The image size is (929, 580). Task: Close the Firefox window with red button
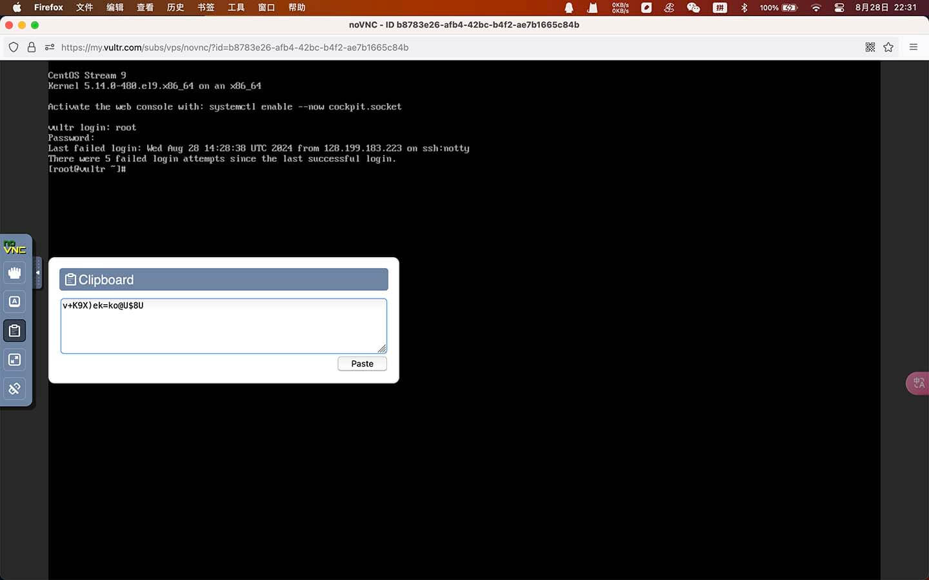[x=9, y=24]
